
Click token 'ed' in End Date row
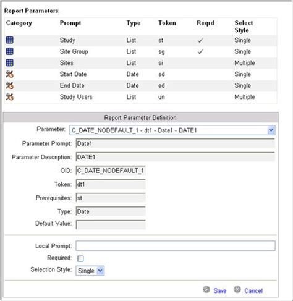(161, 85)
